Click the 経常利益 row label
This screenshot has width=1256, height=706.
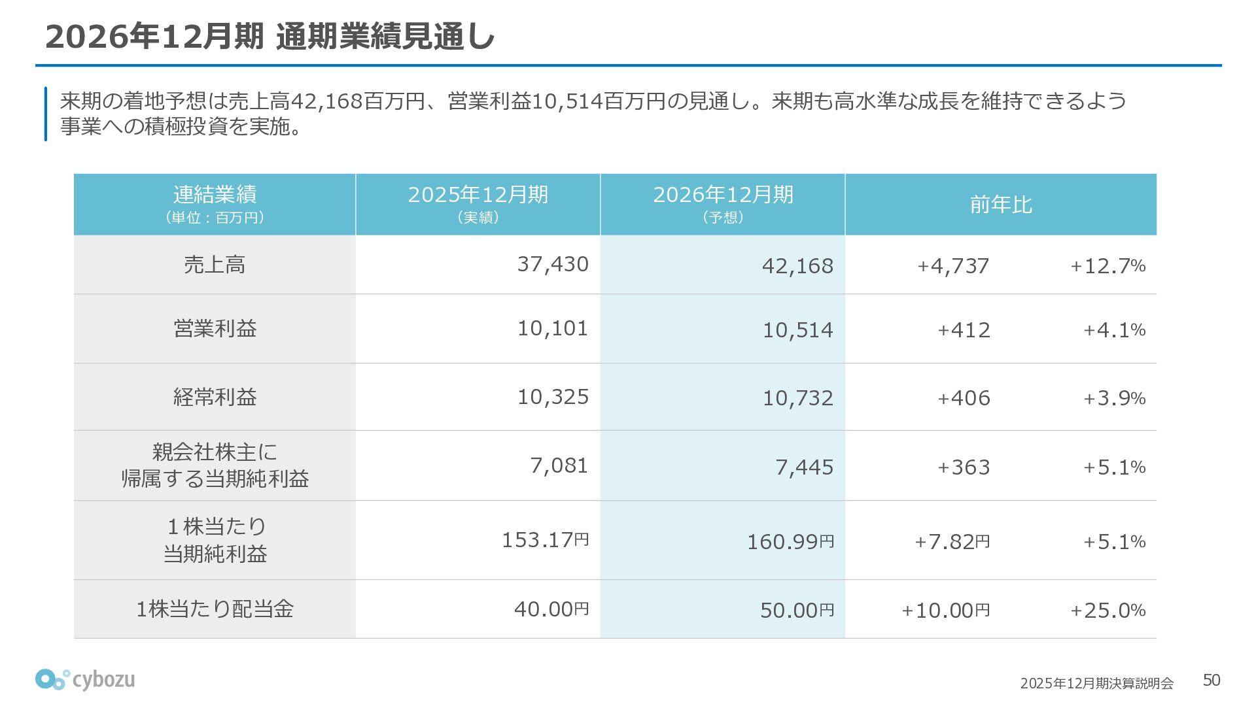(215, 397)
